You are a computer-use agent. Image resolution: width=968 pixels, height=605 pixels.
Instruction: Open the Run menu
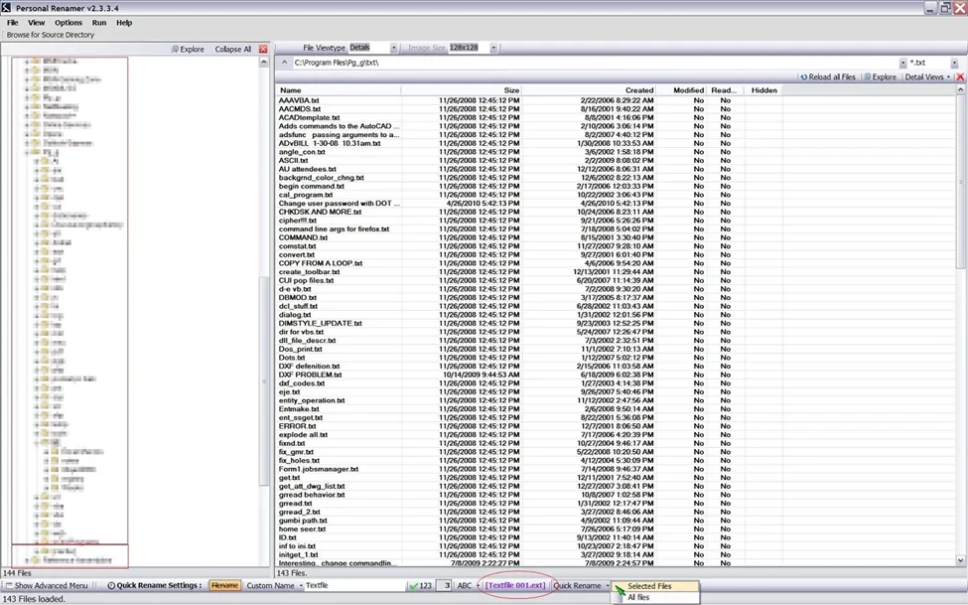tap(99, 22)
